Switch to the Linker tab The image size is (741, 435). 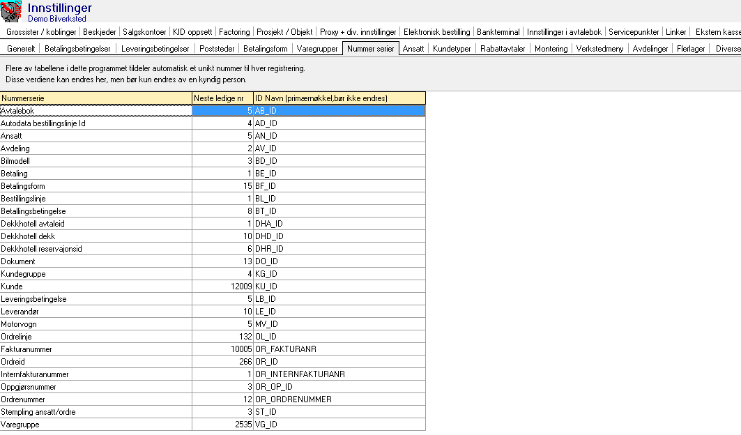point(675,32)
